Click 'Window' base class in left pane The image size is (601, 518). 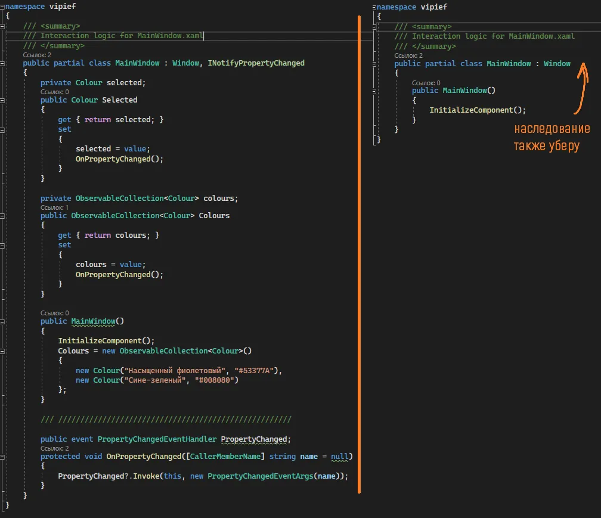coord(185,63)
